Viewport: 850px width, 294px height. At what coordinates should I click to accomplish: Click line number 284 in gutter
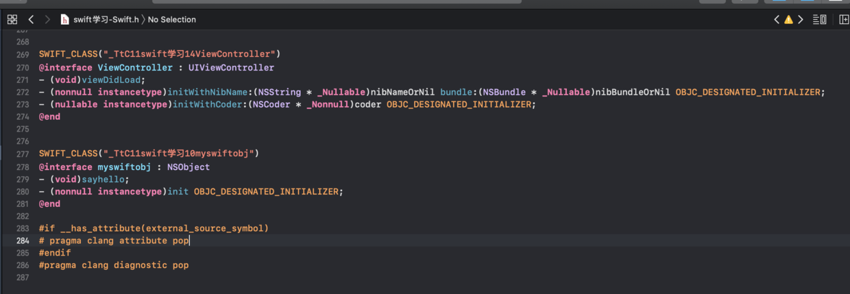point(22,241)
